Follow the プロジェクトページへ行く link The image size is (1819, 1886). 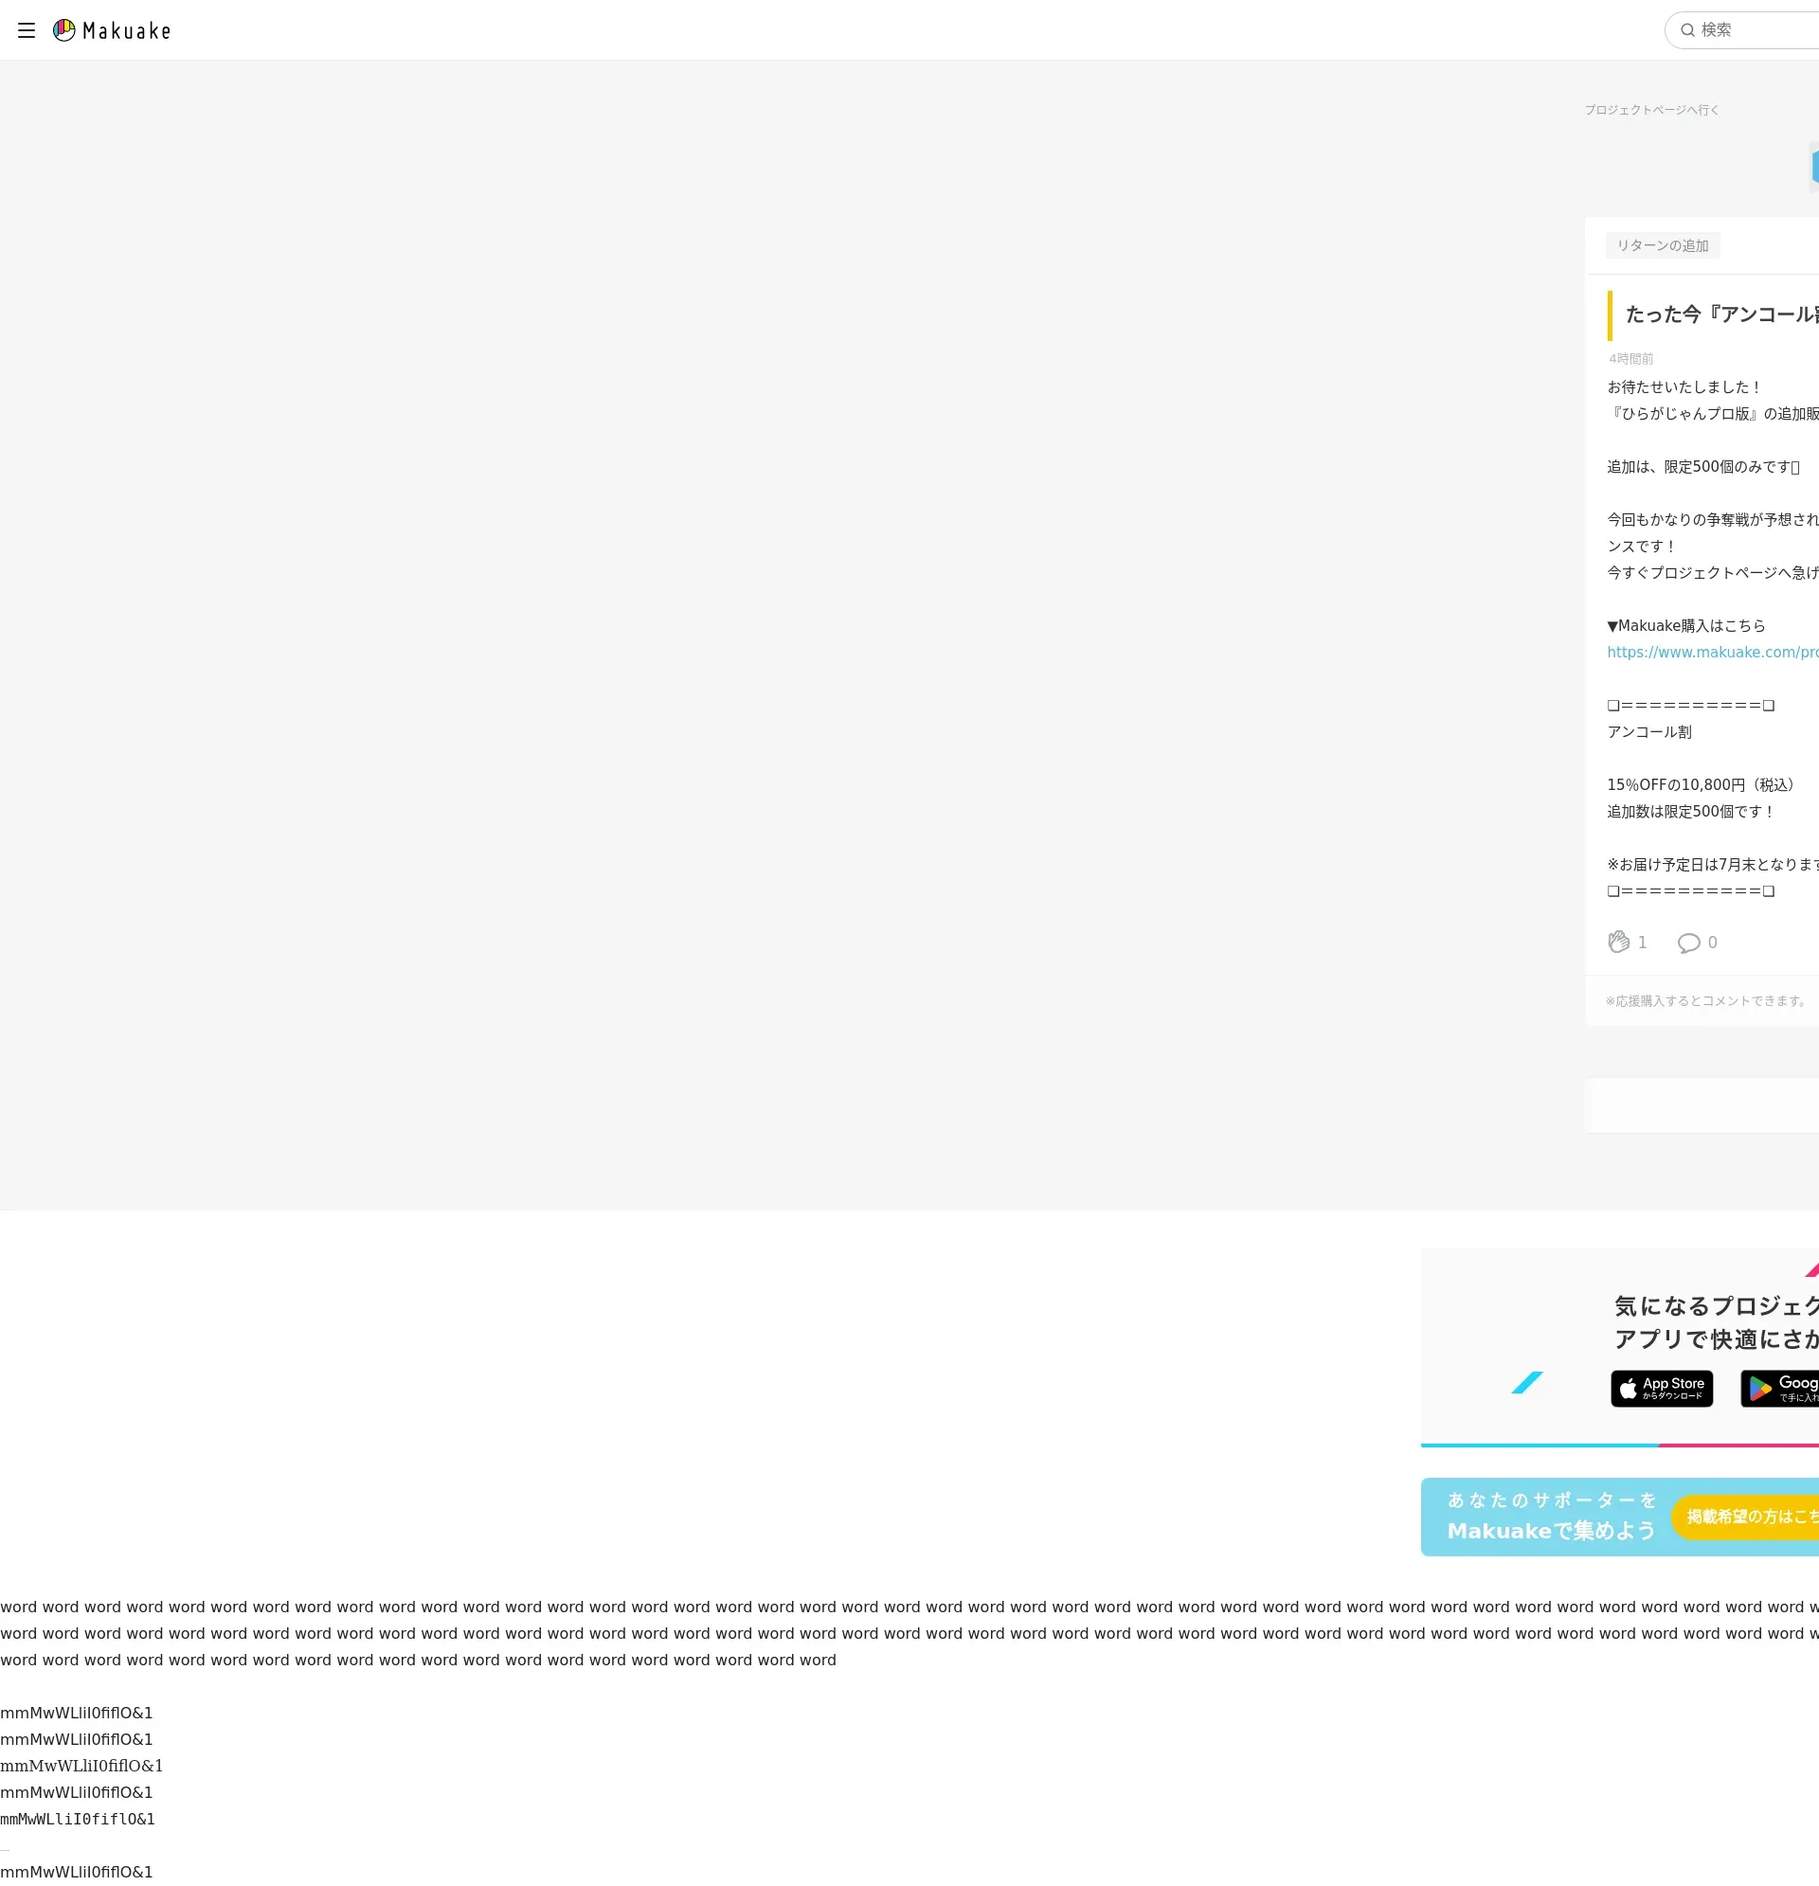1651,110
